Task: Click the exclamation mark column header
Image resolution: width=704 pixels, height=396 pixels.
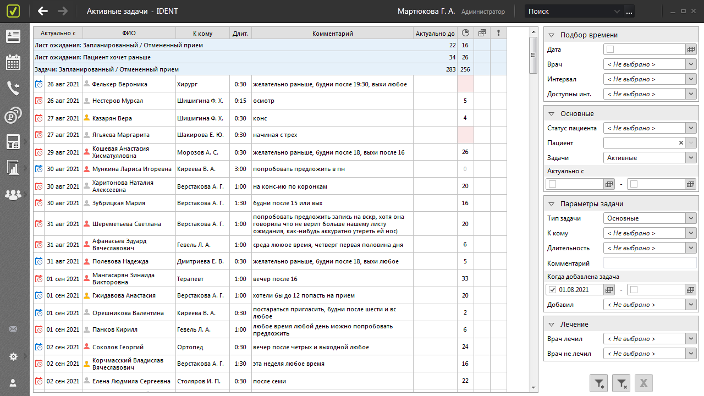Action: click(x=498, y=33)
